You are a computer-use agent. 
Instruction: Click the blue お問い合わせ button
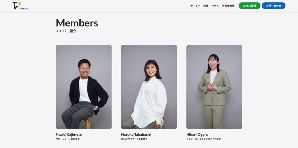(x=274, y=6)
